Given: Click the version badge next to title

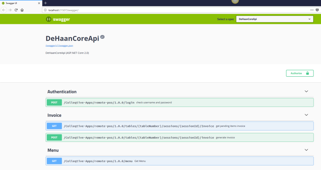Looking at the screenshot, I should click(x=102, y=37).
